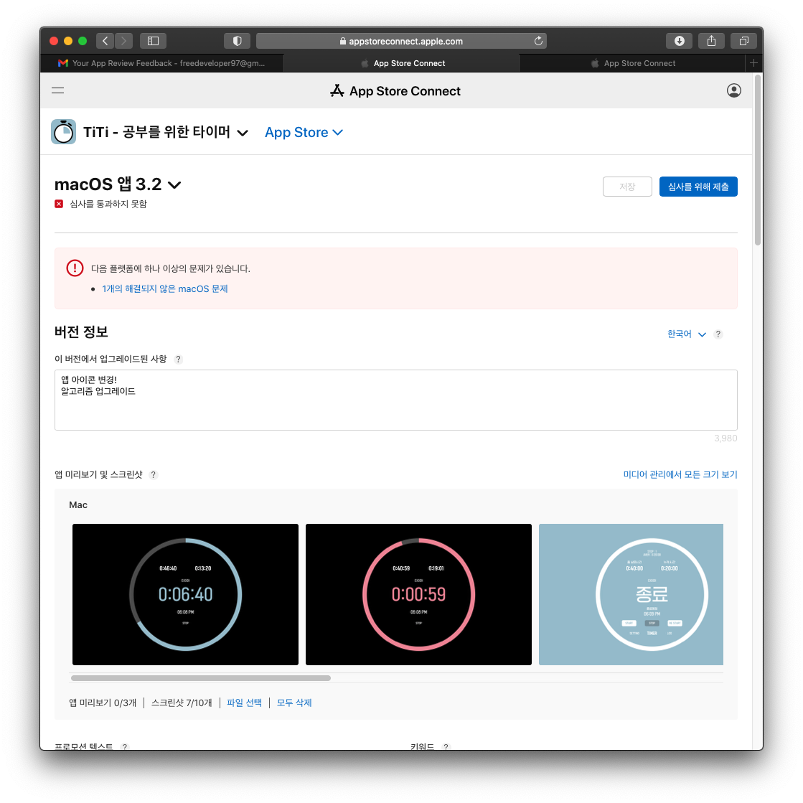The width and height of the screenshot is (803, 803).
Task: Open the Share button in the toolbar
Action: (x=711, y=41)
